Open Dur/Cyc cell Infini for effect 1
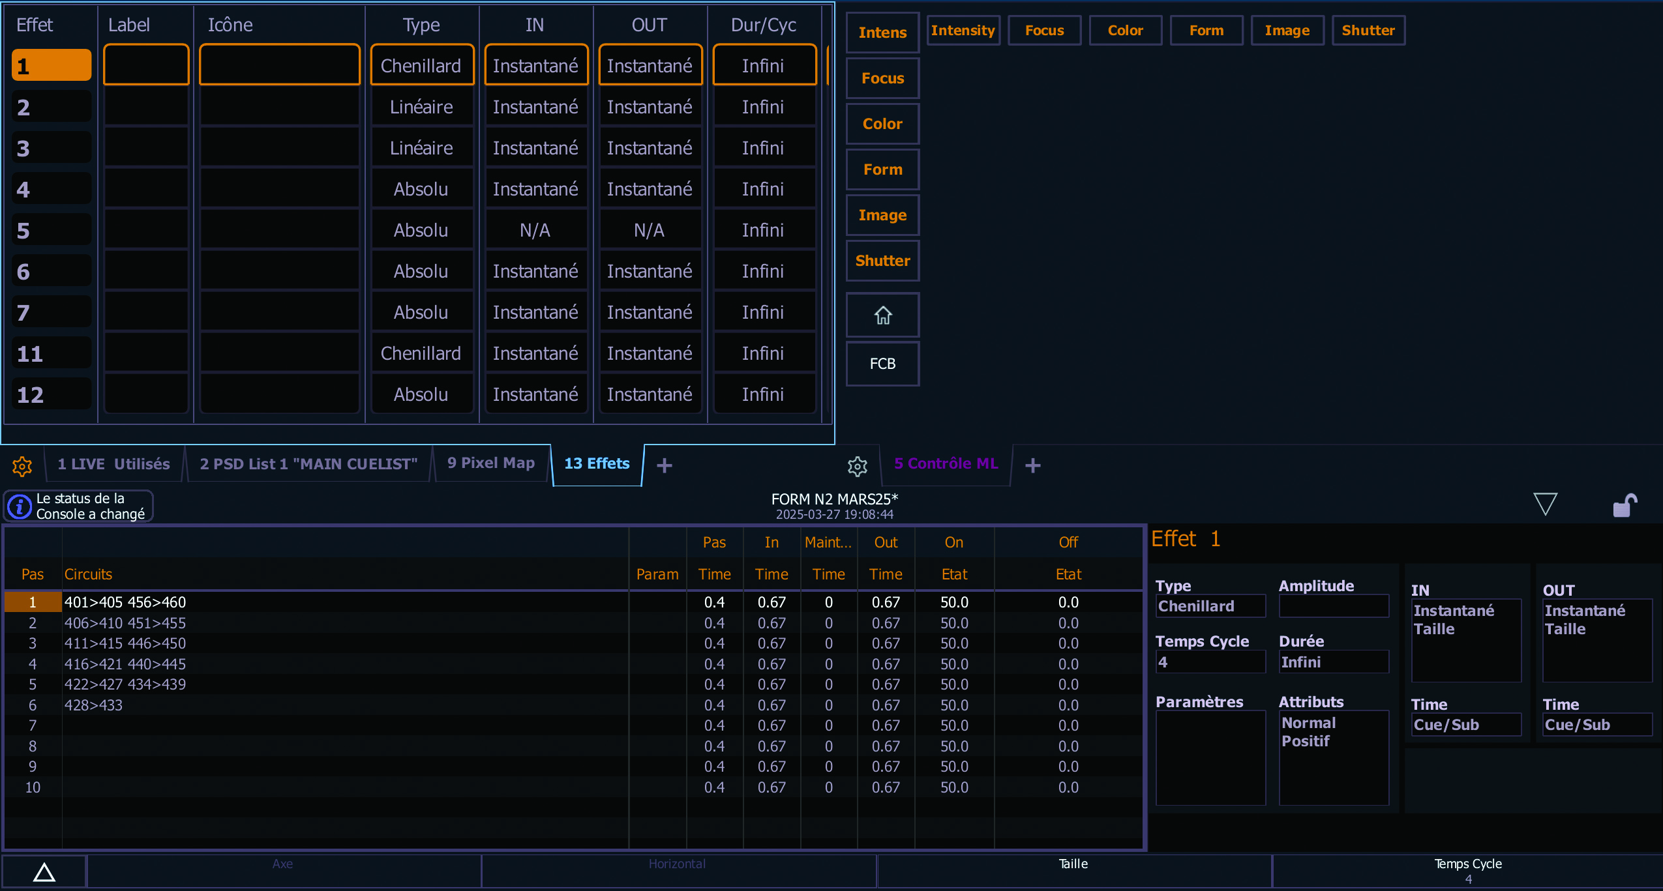This screenshot has height=891, width=1663. pyautogui.click(x=764, y=65)
